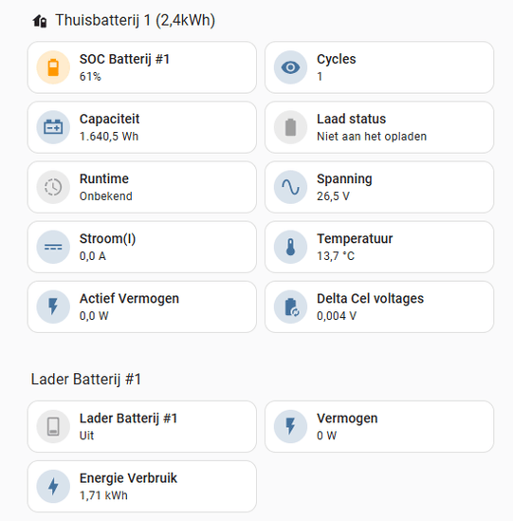513x521 pixels.
Task: Click the home battery icon next to heading
Action: point(40,21)
